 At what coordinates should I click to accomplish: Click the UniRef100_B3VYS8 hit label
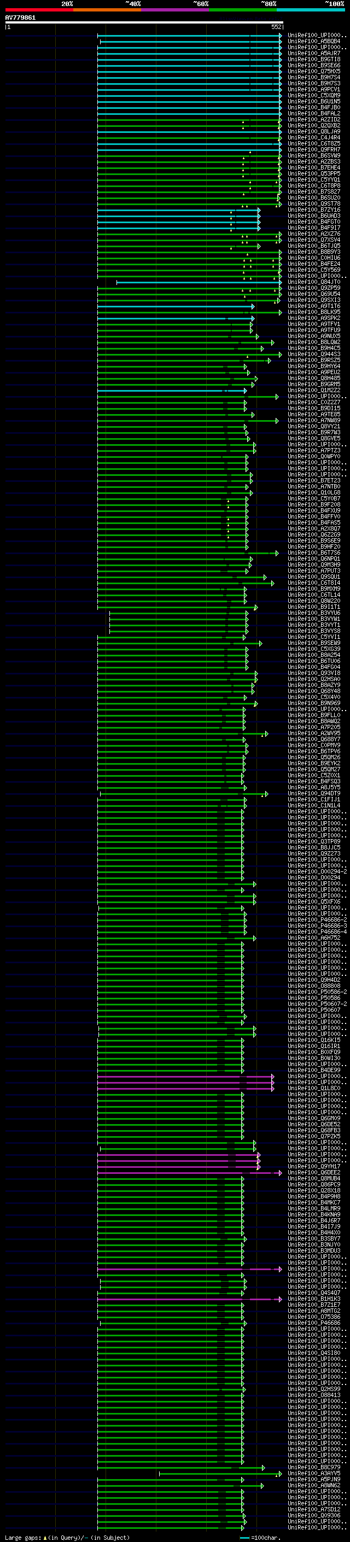(x=314, y=631)
